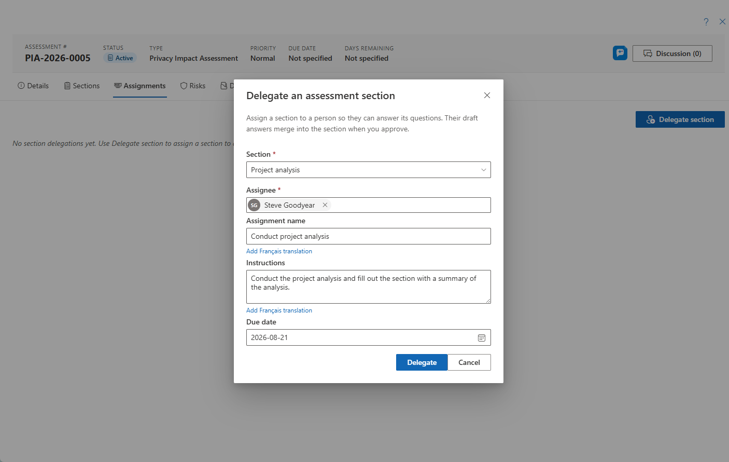Image resolution: width=729 pixels, height=462 pixels.
Task: Switch to the Sections tab
Action: (82, 86)
